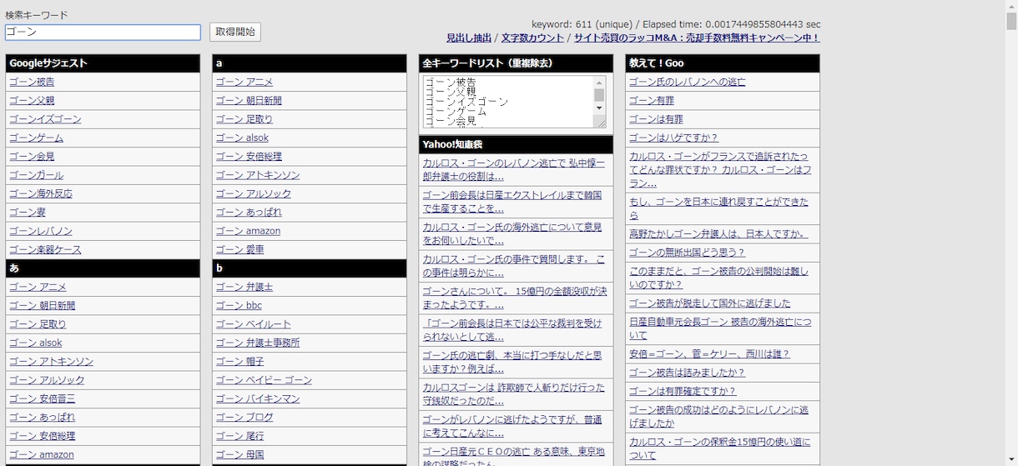
Task: Click the ゴーン被告 suggestion link
Action: tap(33, 82)
